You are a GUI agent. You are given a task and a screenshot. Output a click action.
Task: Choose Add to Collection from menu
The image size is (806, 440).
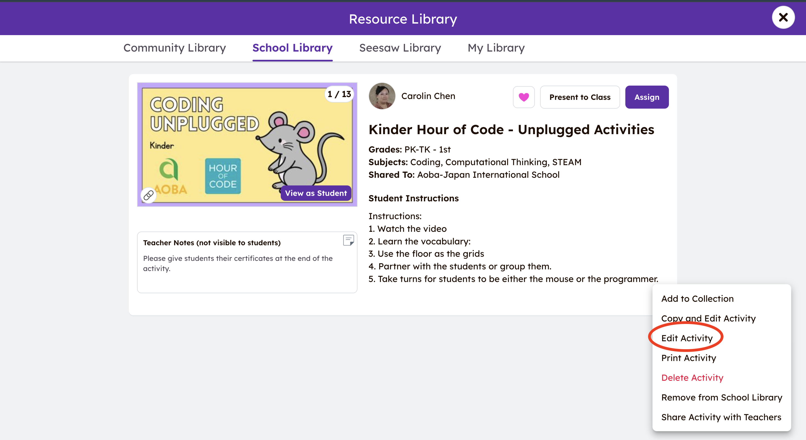(697, 298)
